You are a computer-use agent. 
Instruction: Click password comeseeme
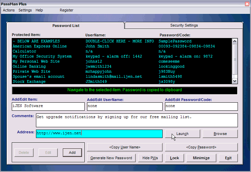coord(169,61)
